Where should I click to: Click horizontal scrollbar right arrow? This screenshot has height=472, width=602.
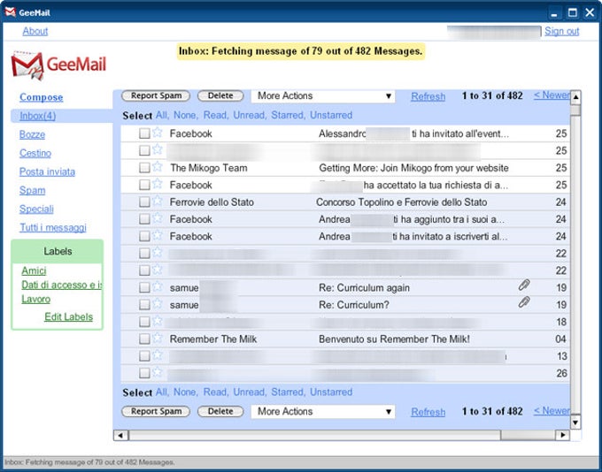pos(562,435)
